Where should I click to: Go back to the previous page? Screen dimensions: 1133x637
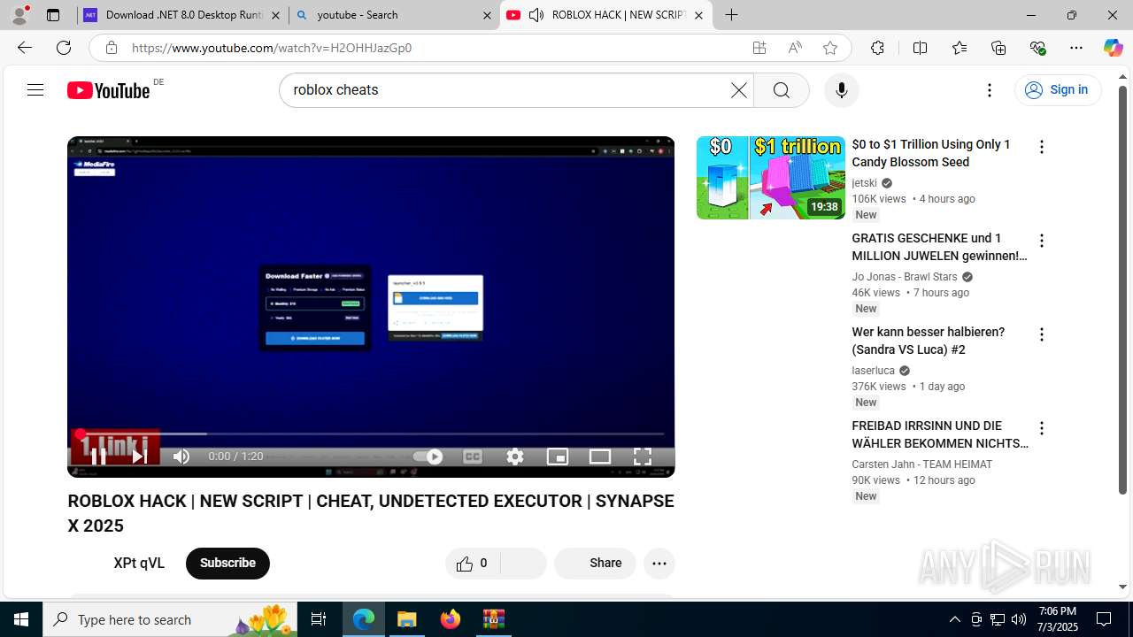[25, 48]
